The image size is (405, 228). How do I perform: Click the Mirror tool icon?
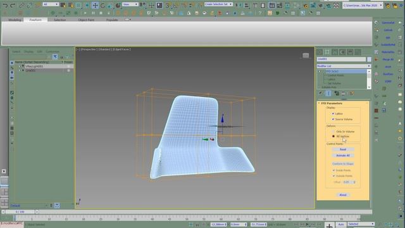[x=239, y=5]
